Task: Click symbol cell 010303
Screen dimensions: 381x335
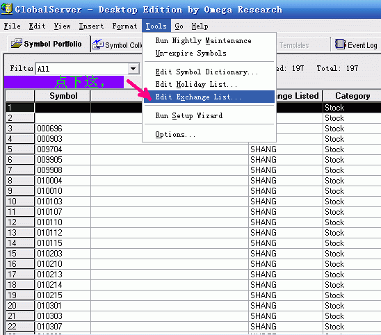Action: click(x=63, y=316)
